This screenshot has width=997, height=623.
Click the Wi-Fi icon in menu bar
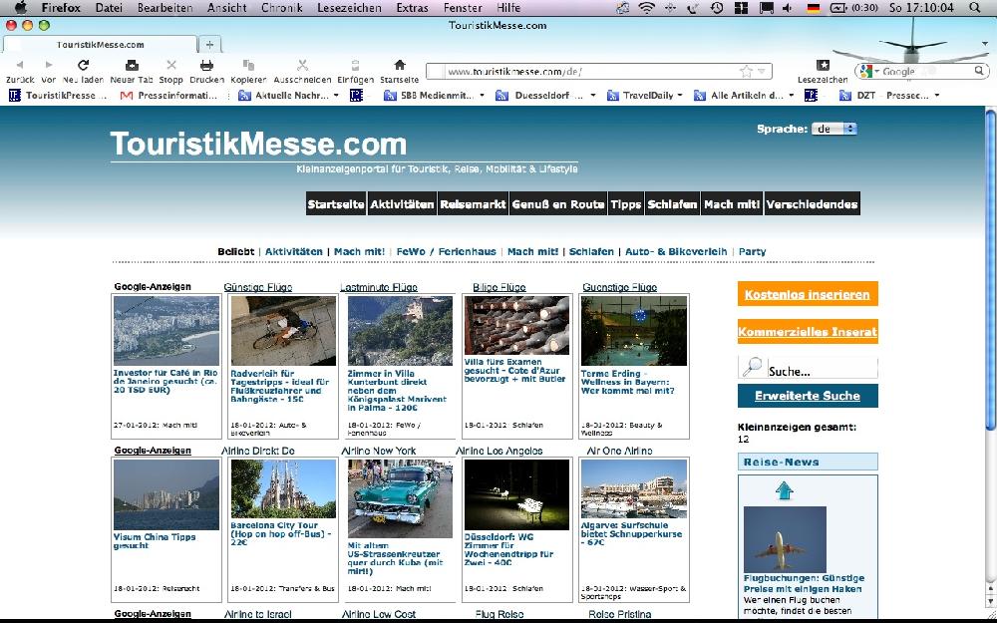(646, 8)
